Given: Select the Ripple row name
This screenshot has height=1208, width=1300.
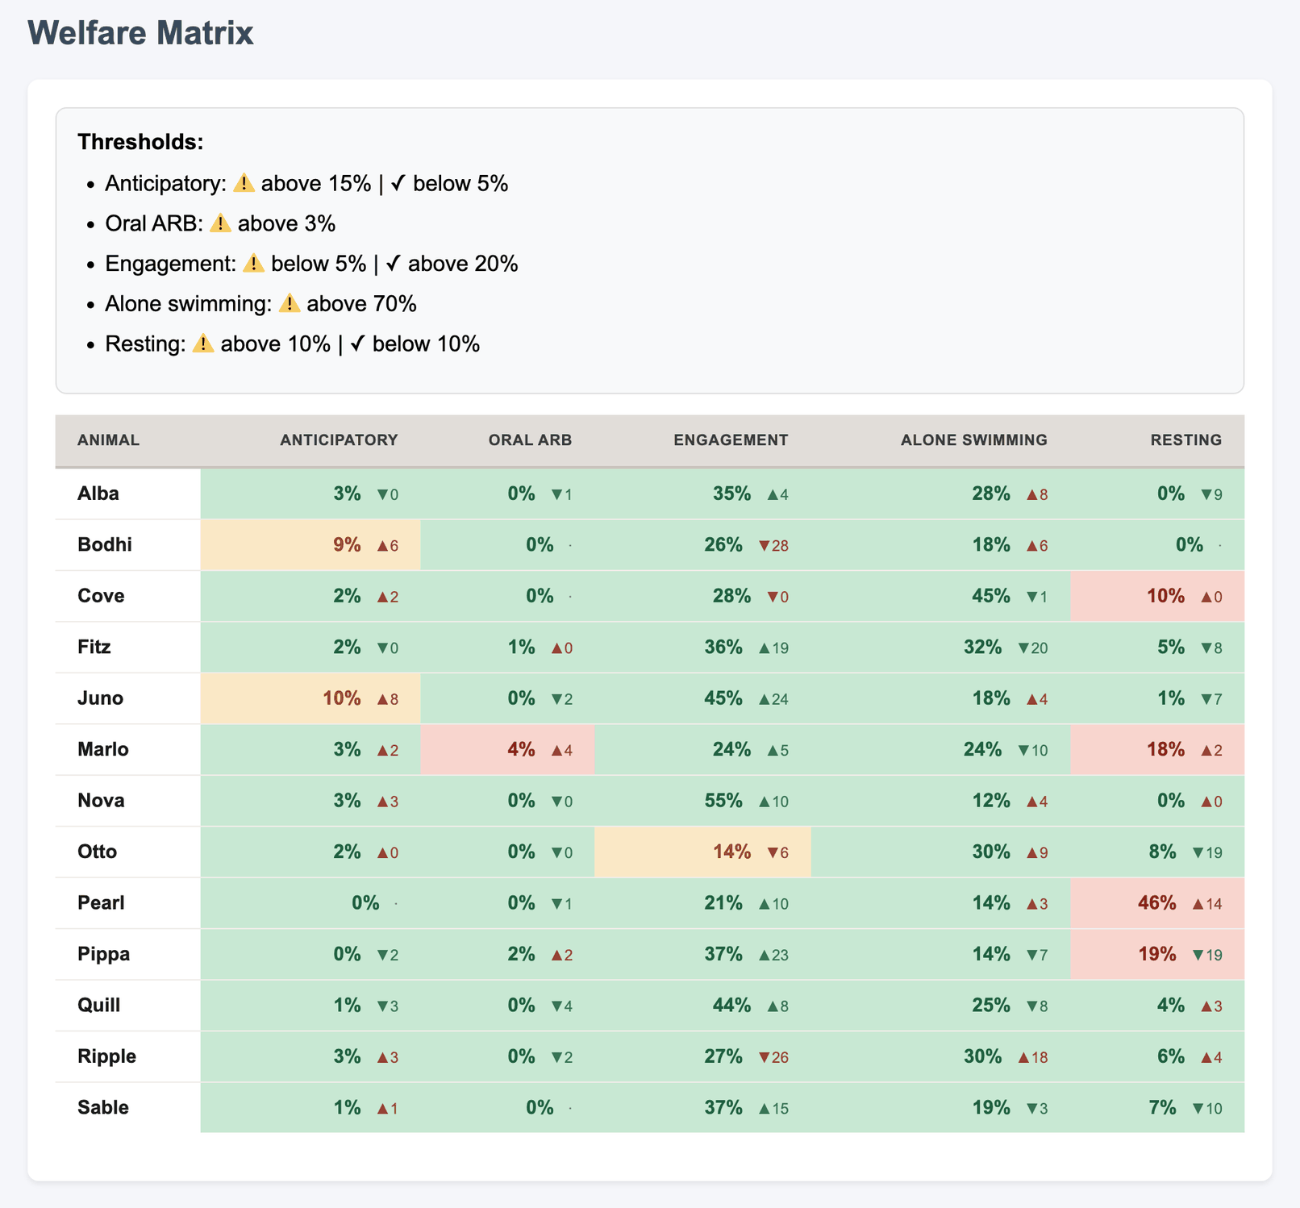Looking at the screenshot, I should [x=106, y=1056].
